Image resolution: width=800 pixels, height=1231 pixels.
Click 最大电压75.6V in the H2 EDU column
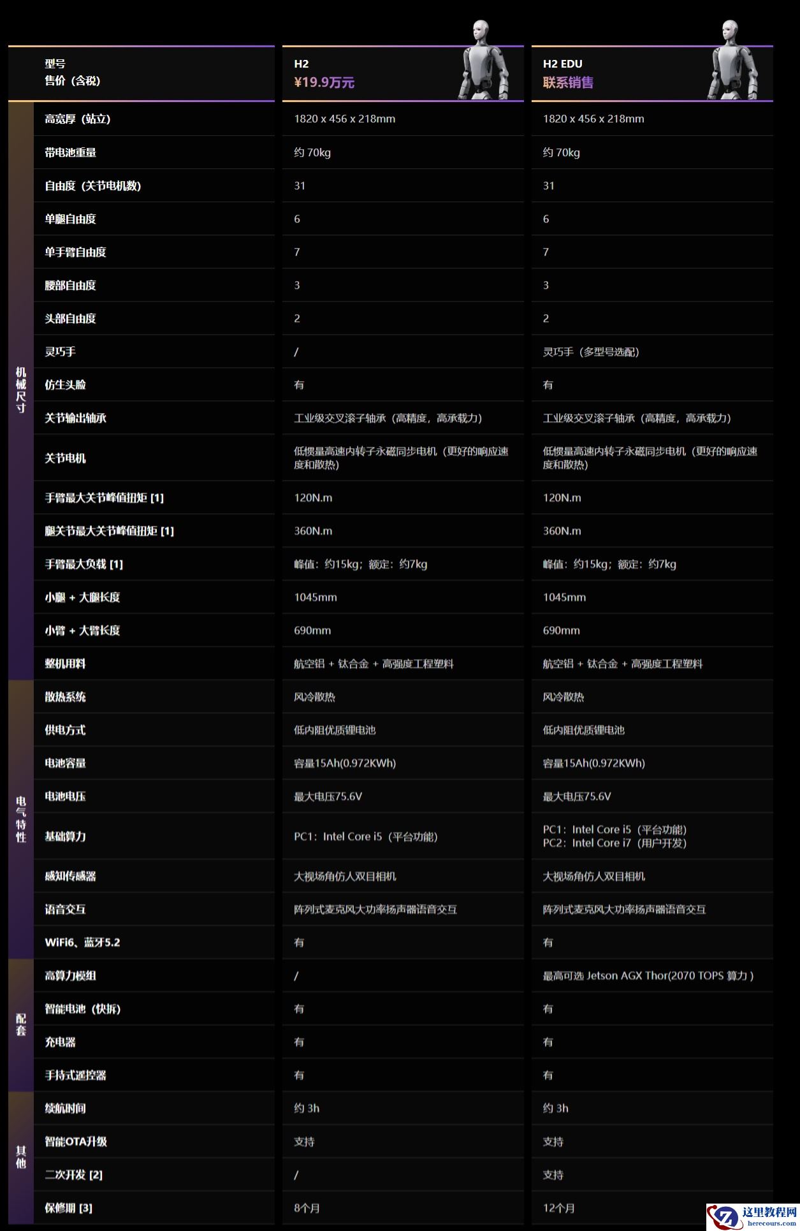point(577,796)
